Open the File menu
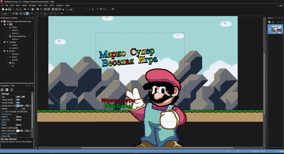 point(7,5)
